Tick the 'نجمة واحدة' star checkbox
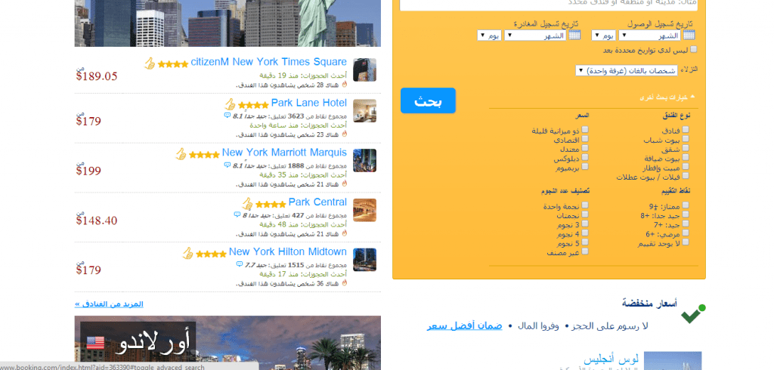 [x=585, y=205]
